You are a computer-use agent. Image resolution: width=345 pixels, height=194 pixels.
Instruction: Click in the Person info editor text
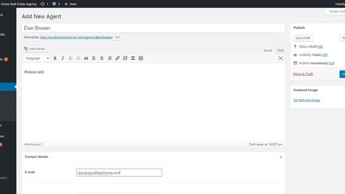(34, 72)
